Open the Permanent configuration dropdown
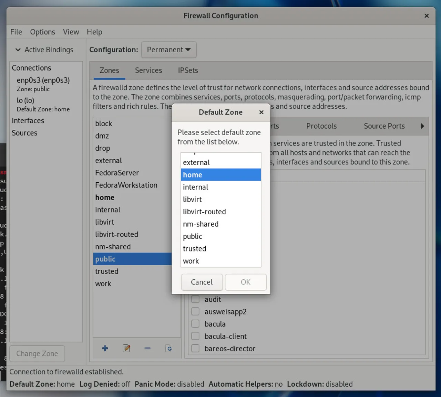Viewport: 441px width, 397px height. point(169,50)
